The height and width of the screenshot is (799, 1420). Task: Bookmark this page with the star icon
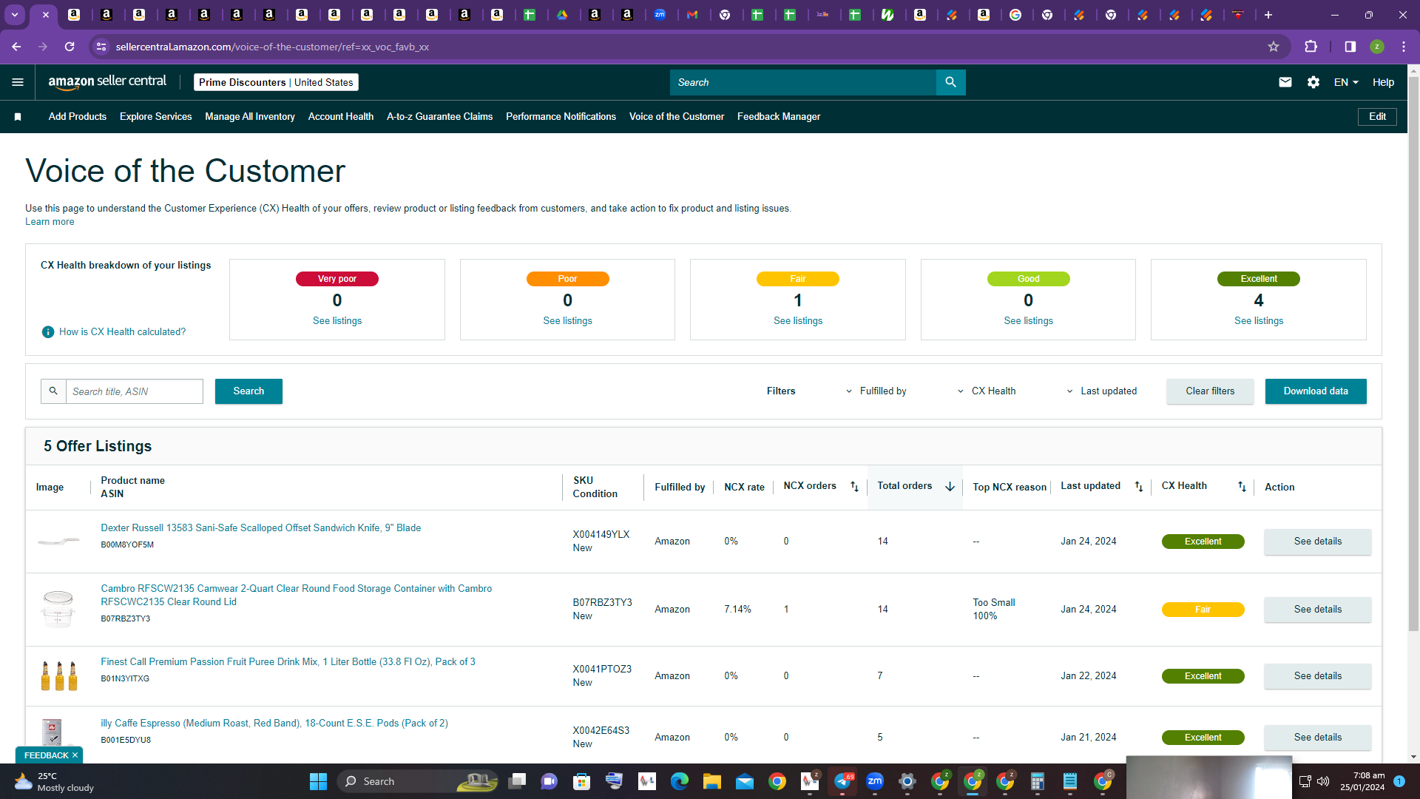pos(1274,47)
